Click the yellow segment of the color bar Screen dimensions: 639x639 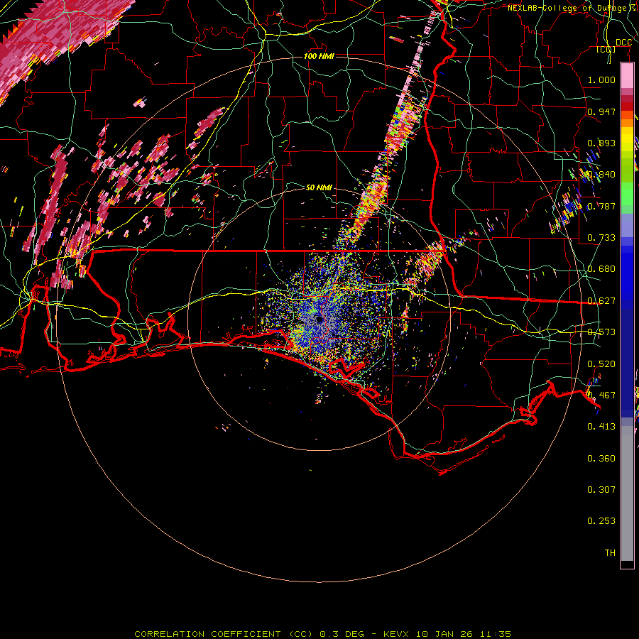pos(627,140)
